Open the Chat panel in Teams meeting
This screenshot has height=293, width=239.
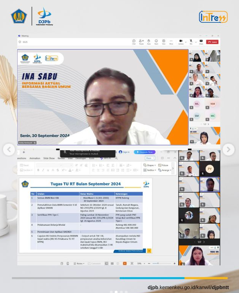click(x=134, y=42)
